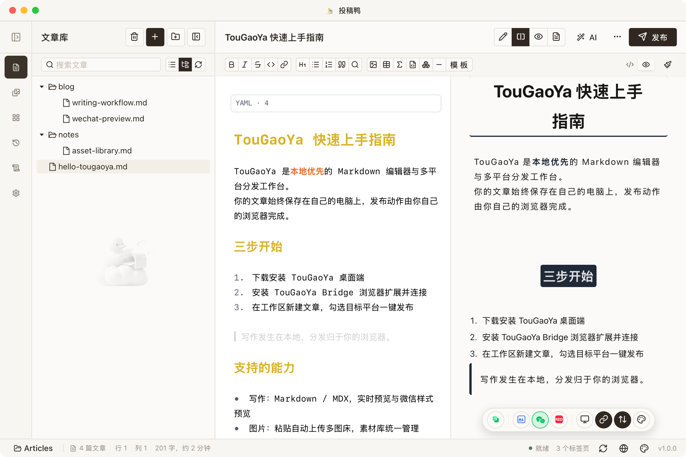This screenshot has height=457, width=686.
Task: Click the Articles workspace folder in status bar
Action: pos(33,448)
